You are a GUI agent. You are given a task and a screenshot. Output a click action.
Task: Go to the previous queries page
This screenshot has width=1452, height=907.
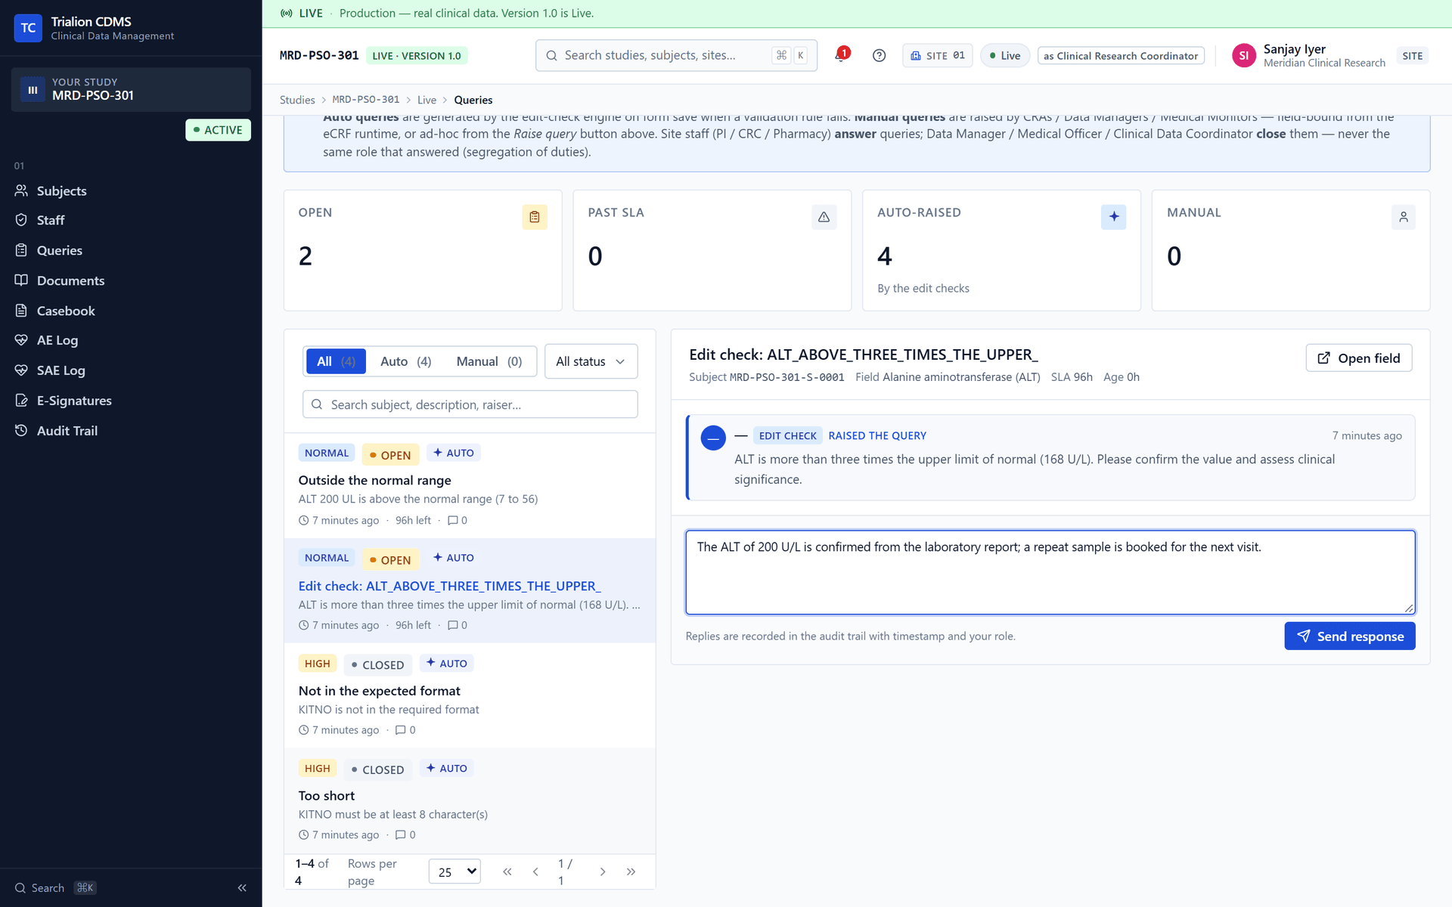click(x=535, y=871)
